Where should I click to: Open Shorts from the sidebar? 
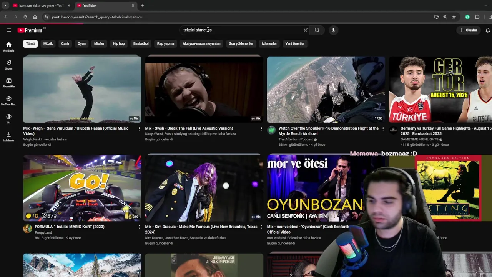(x=8, y=65)
